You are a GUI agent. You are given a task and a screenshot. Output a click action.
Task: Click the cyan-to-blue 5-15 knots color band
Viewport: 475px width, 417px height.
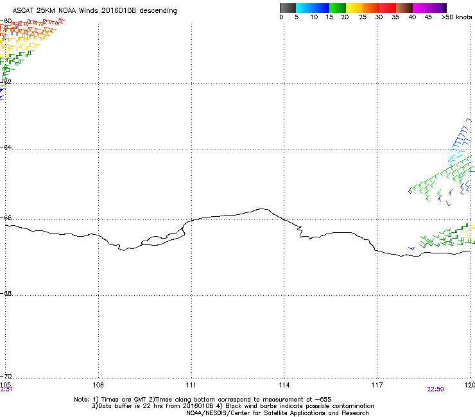(313, 8)
